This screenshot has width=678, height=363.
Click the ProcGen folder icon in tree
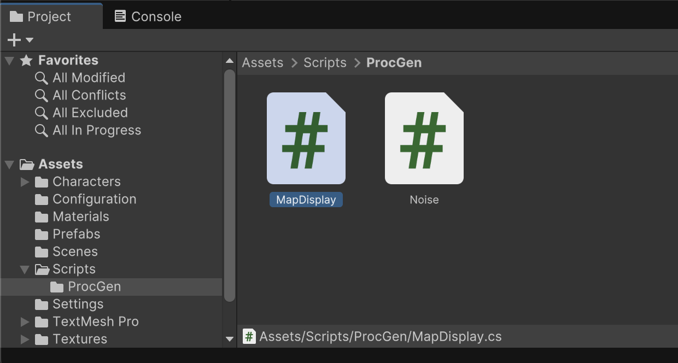coord(57,286)
